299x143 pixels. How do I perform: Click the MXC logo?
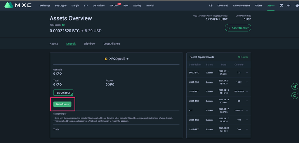coord(18,5)
